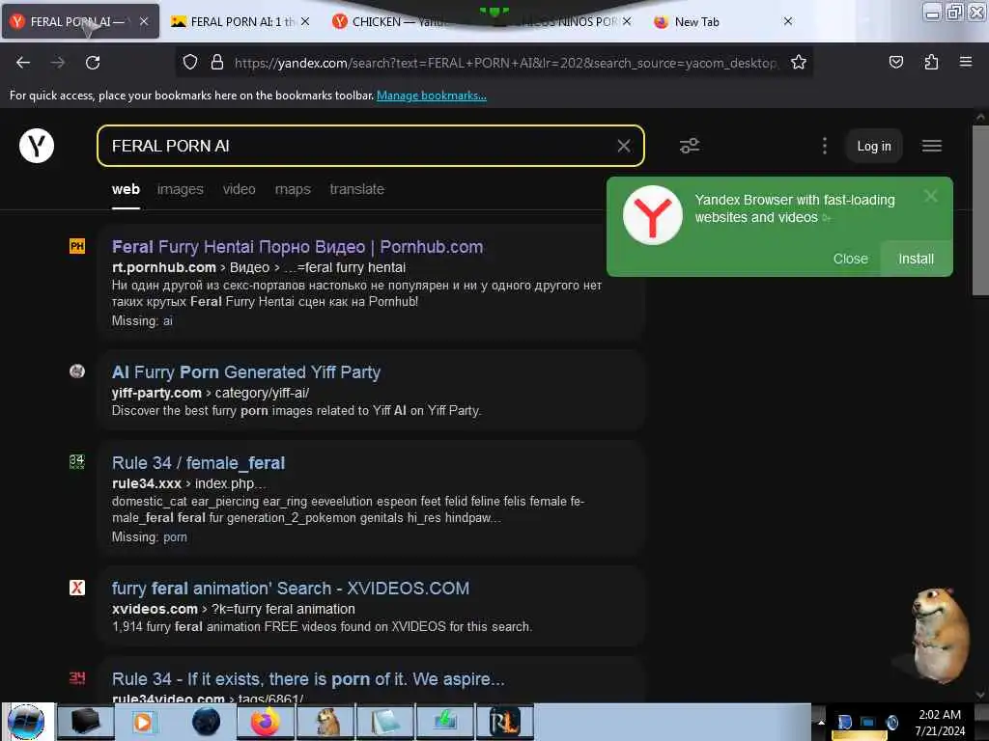The height and width of the screenshot is (741, 989).
Task: Select the maps search category
Action: (x=293, y=189)
